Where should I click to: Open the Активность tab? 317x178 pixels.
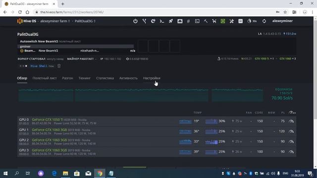[x=128, y=78]
